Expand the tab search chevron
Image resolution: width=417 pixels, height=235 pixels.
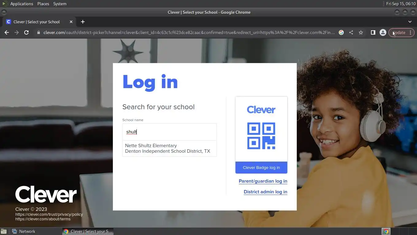point(410,22)
